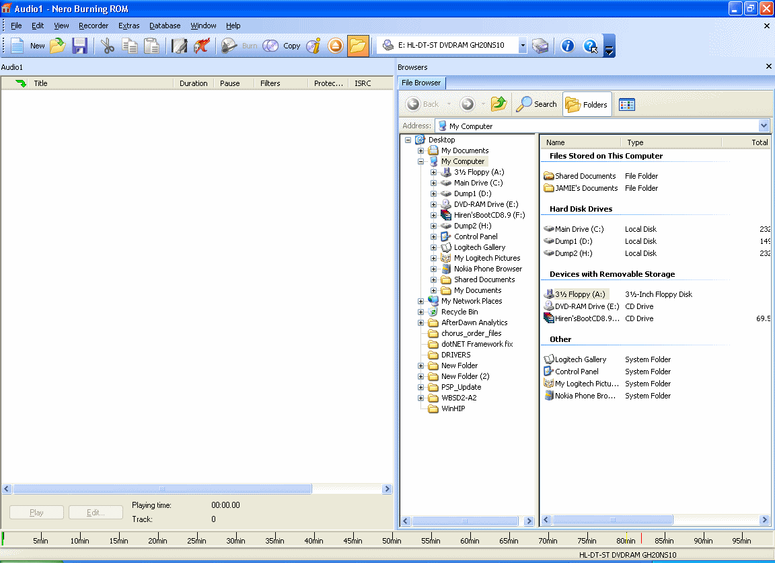Click the red marker on the disc capacity bar

pyautogui.click(x=642, y=538)
